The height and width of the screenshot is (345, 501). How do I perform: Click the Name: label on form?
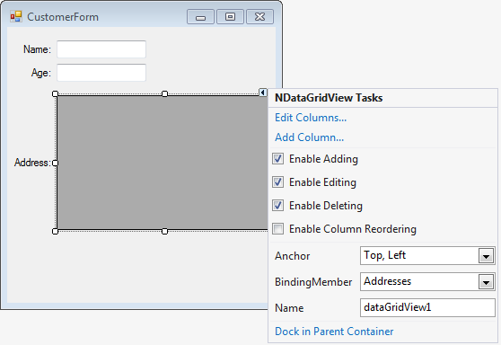[x=37, y=49]
